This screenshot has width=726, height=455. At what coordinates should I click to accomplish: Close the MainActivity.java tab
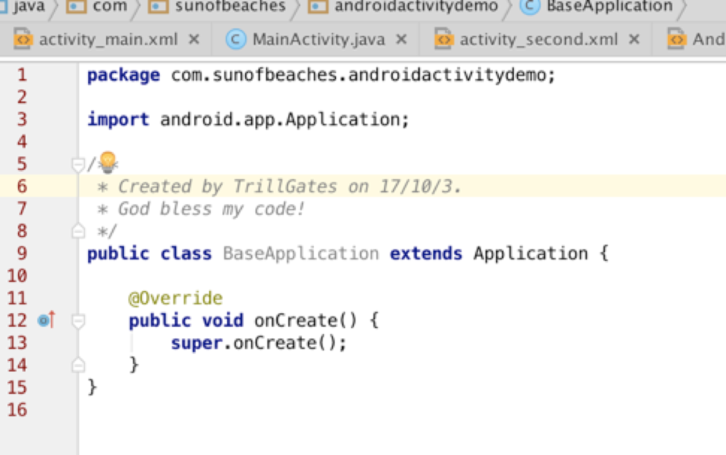pos(402,40)
